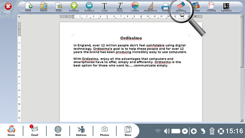Image resolution: width=245 pixels, height=138 pixels.
Task: Open a document with the Open icon
Action: [x=44, y=7]
